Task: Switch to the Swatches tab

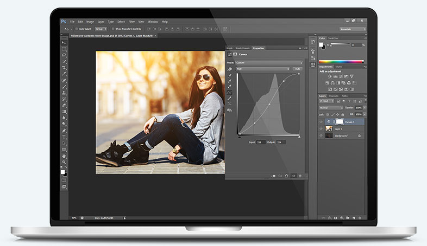Action: [x=333, y=38]
